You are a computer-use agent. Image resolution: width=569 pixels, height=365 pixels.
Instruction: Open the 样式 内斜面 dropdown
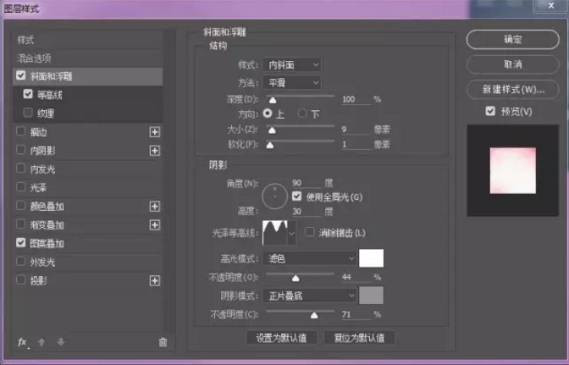pyautogui.click(x=292, y=65)
